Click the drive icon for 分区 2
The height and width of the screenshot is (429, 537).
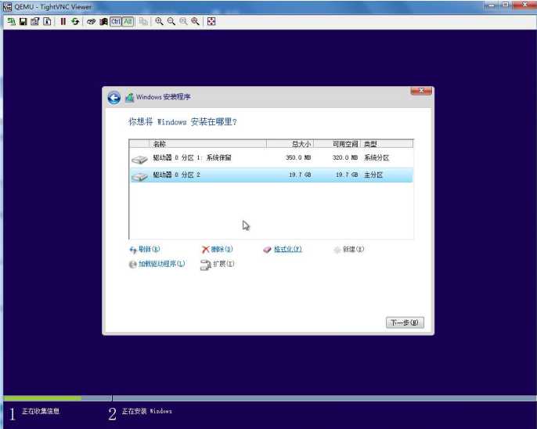click(x=139, y=176)
